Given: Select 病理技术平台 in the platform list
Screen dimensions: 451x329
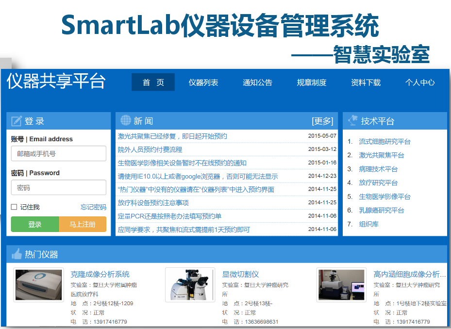Looking at the screenshot, I should (x=378, y=169).
